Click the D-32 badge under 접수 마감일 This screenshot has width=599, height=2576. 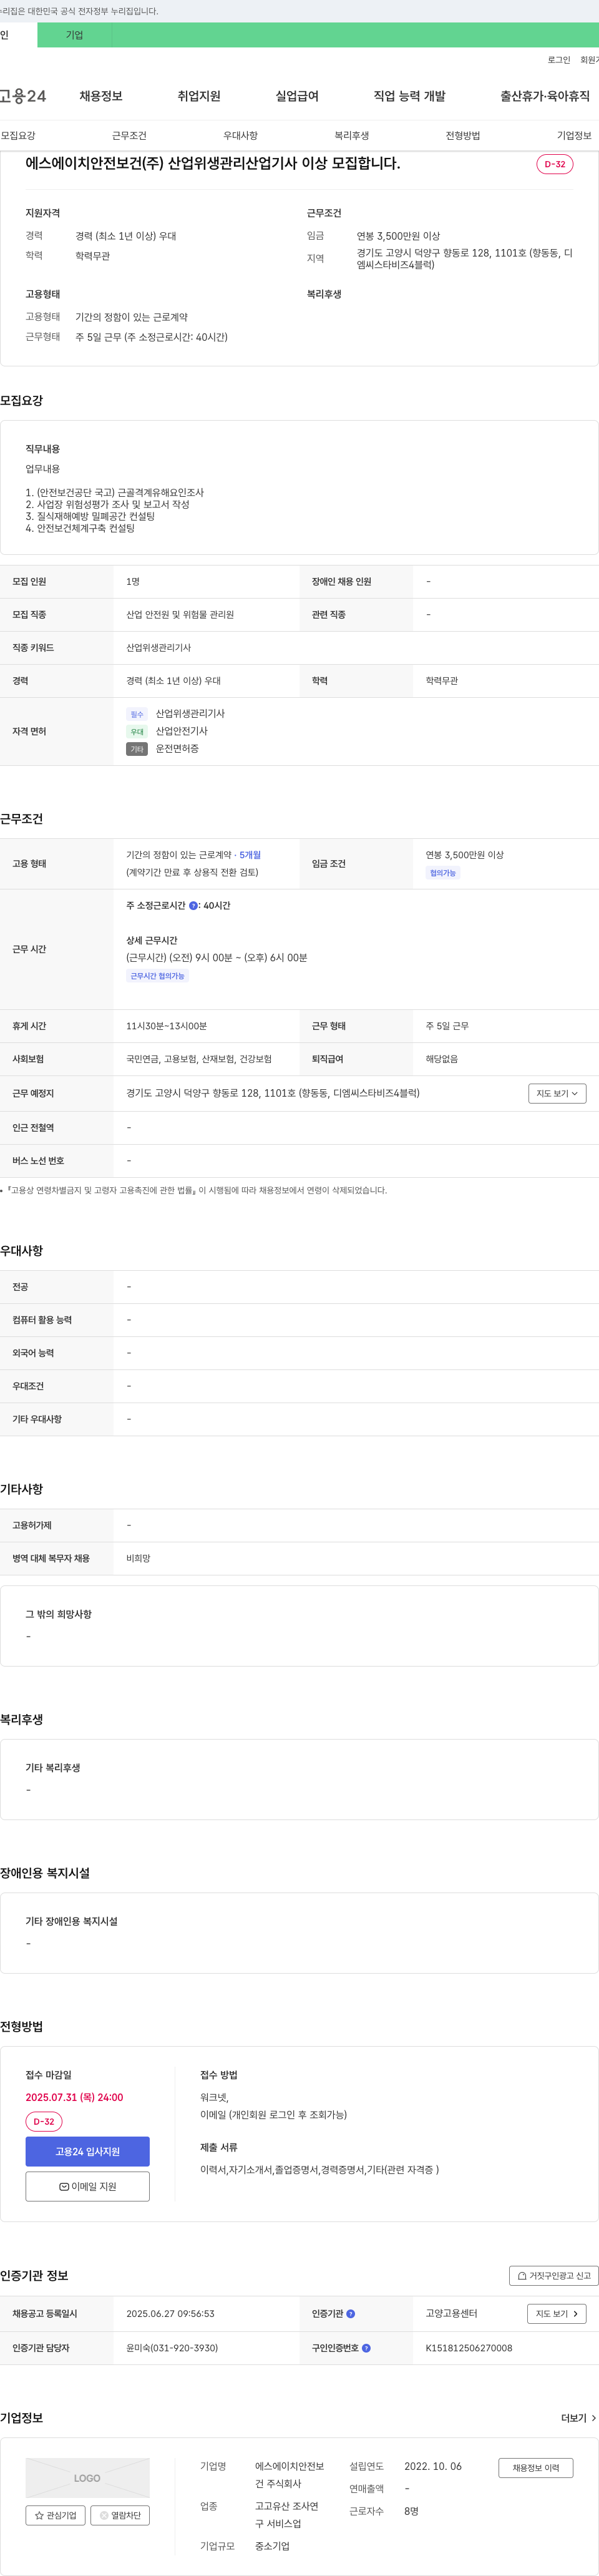pyautogui.click(x=44, y=2121)
